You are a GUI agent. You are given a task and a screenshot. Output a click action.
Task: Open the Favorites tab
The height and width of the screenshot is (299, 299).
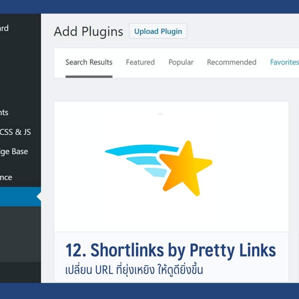284,62
